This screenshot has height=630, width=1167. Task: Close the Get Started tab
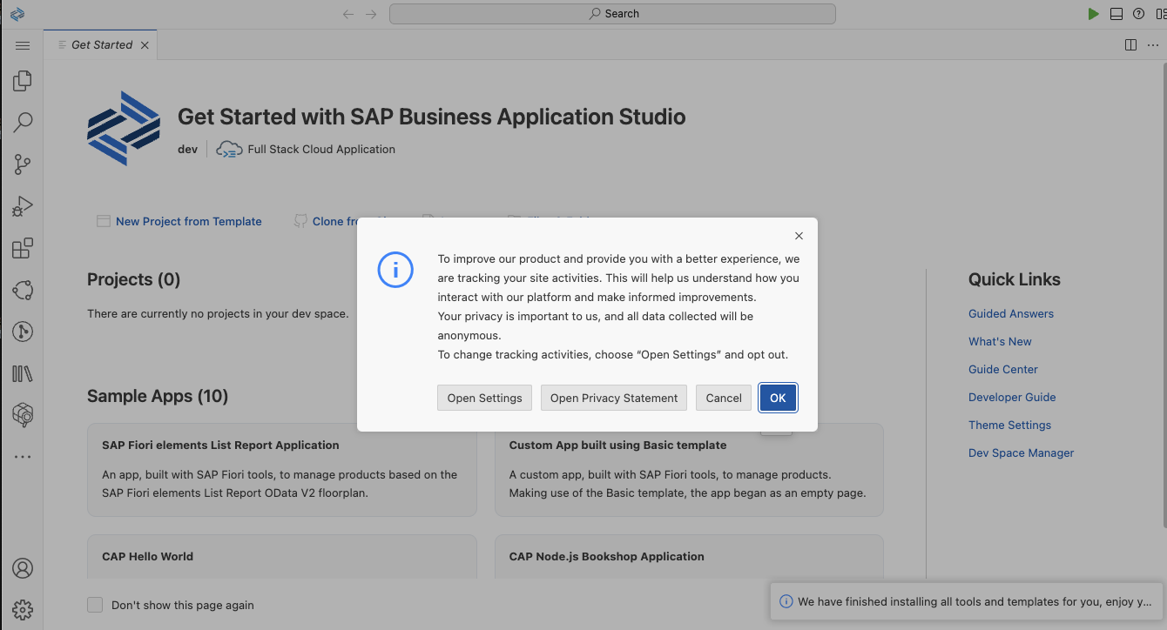pyautogui.click(x=145, y=45)
